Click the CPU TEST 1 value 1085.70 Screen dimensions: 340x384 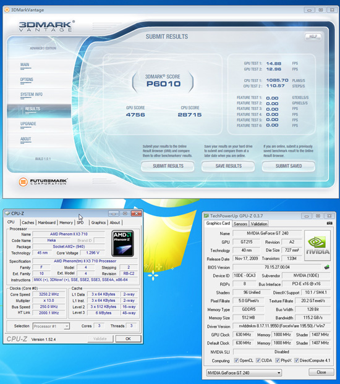(277, 80)
